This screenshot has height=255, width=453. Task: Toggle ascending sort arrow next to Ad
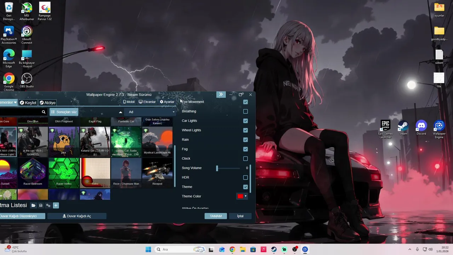[120, 112]
